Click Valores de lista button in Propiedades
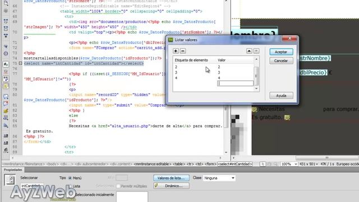The width and height of the screenshot is (359, 202). tap(171, 178)
